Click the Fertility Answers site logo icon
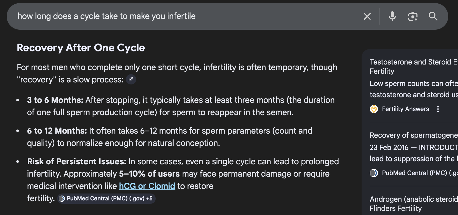This screenshot has height=215, width=458. pyautogui.click(x=374, y=109)
